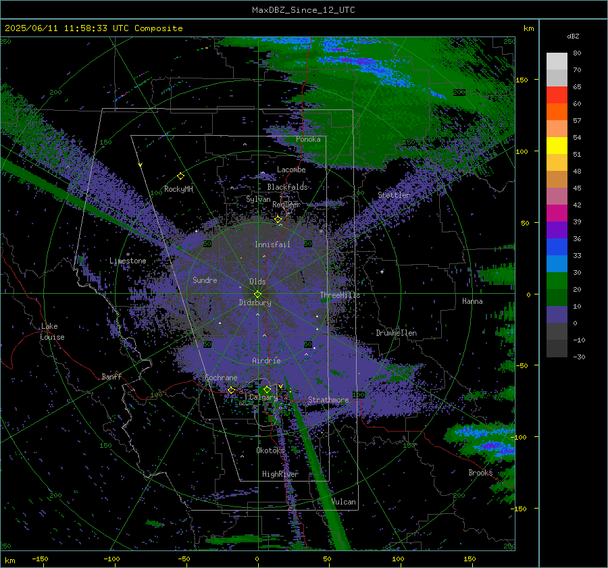Click the Brooks town label
The image size is (608, 568).
[x=480, y=473]
